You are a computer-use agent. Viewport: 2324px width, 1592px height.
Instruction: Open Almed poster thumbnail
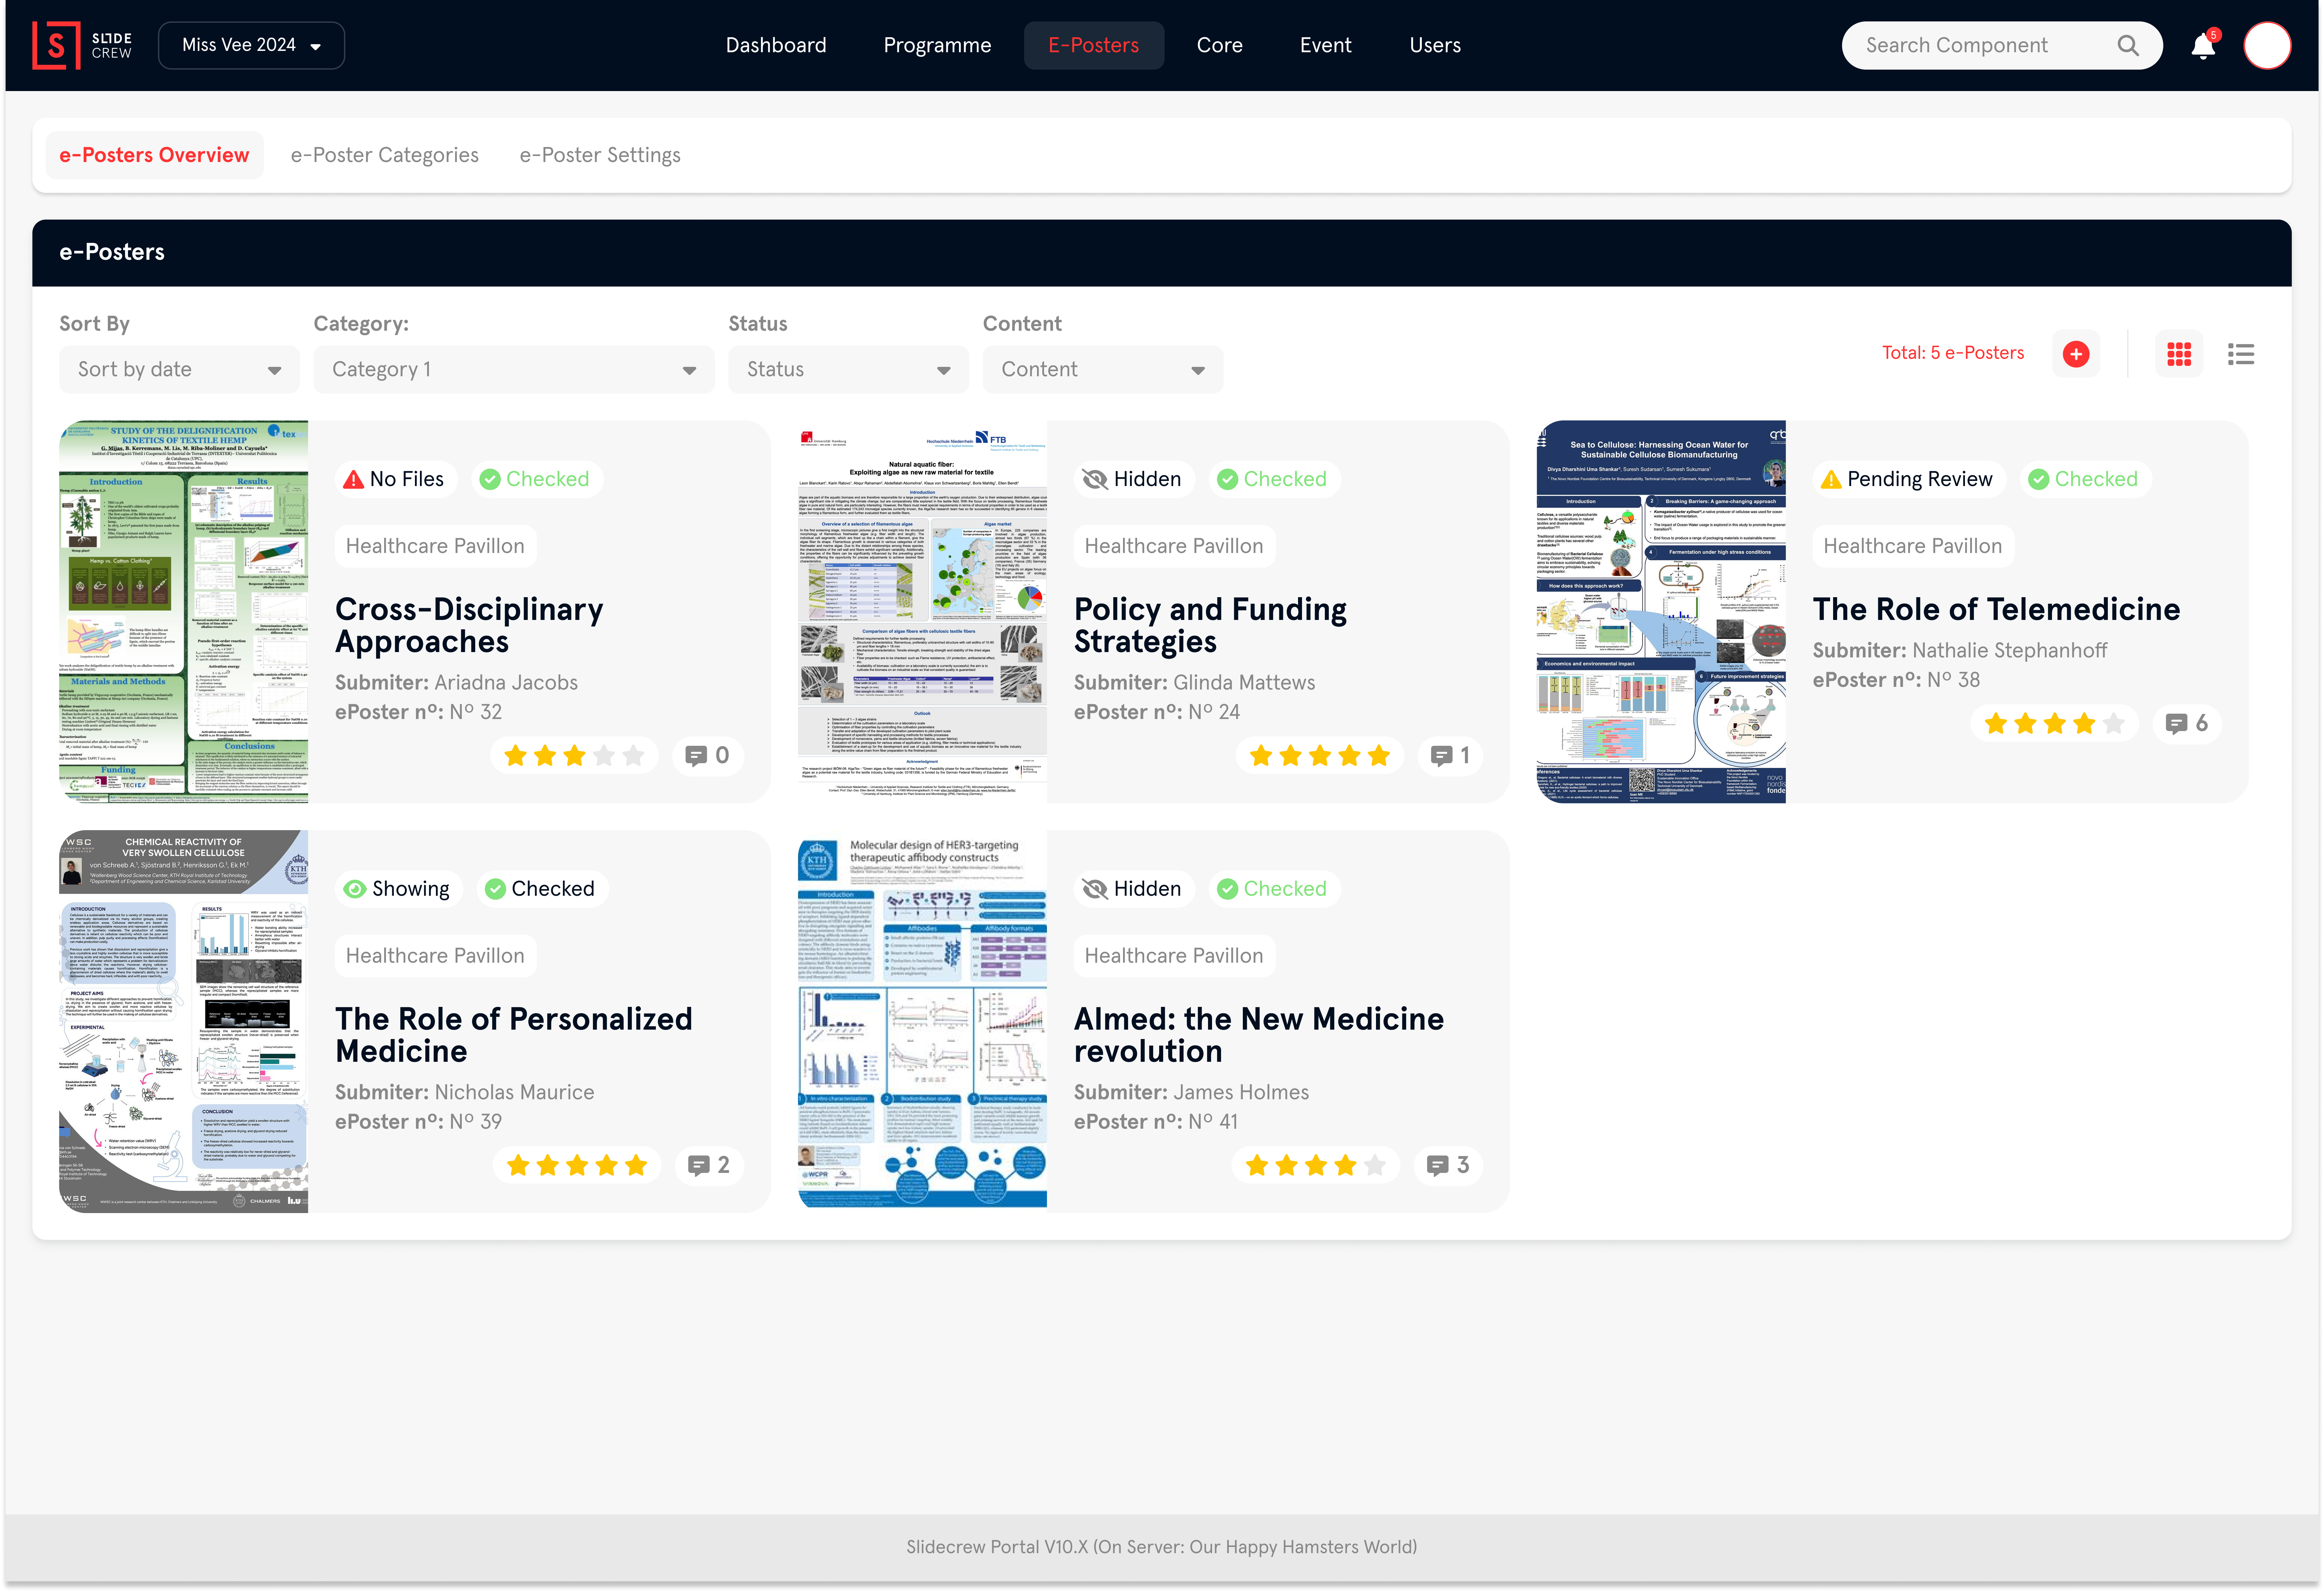pyautogui.click(x=922, y=1021)
